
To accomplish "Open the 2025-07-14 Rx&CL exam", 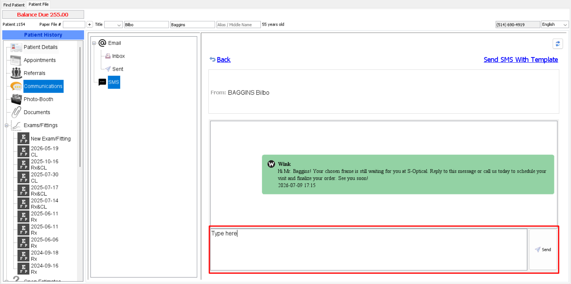I will click(x=45, y=204).
